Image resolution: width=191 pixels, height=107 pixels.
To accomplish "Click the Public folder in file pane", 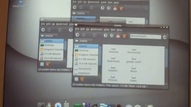I will (133, 79).
